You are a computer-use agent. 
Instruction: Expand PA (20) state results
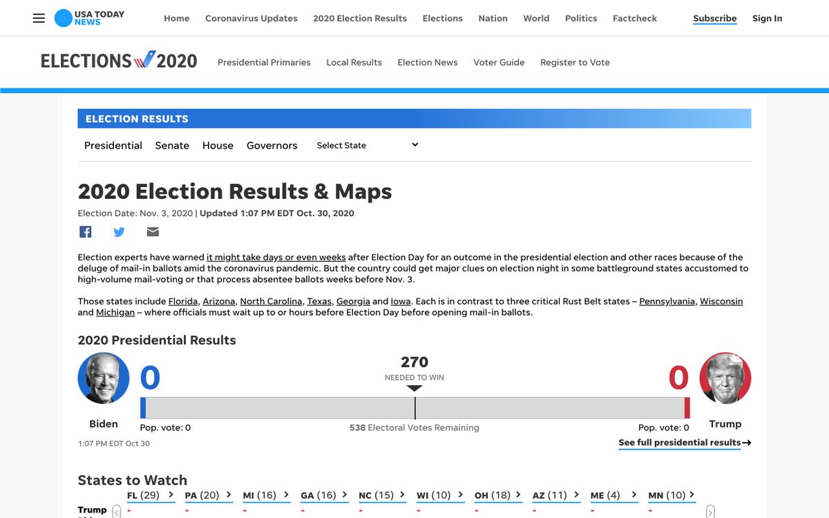209,495
